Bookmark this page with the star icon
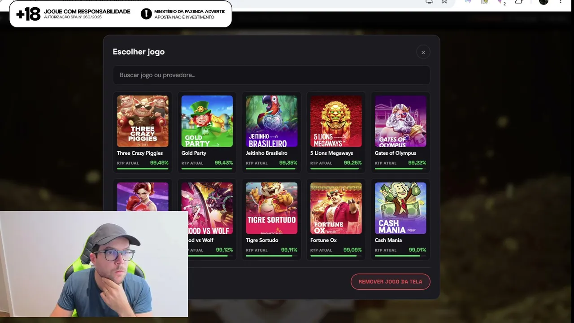This screenshot has height=323, width=574. point(444,2)
